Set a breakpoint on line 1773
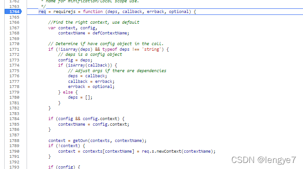Image resolution: width=303 pixels, height=169 pixels. click(x=14, y=60)
